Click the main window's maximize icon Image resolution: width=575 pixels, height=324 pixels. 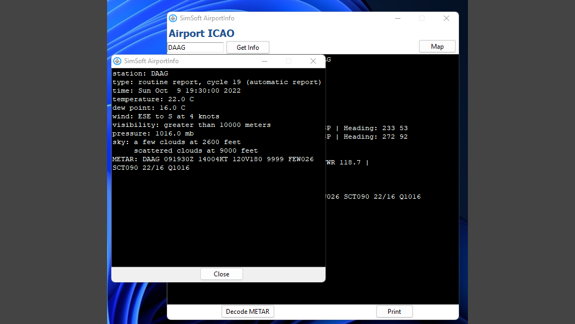point(422,18)
